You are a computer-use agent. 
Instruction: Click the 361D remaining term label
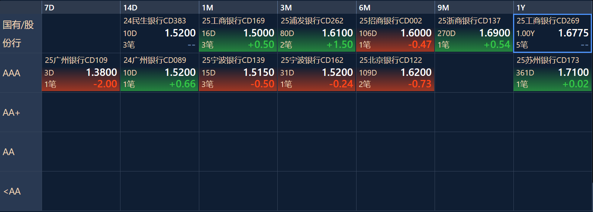point(525,73)
